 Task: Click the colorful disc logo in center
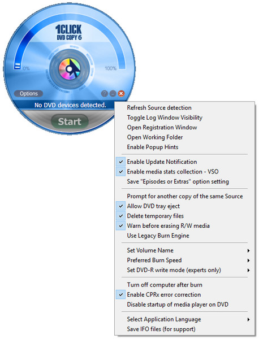(x=69, y=69)
